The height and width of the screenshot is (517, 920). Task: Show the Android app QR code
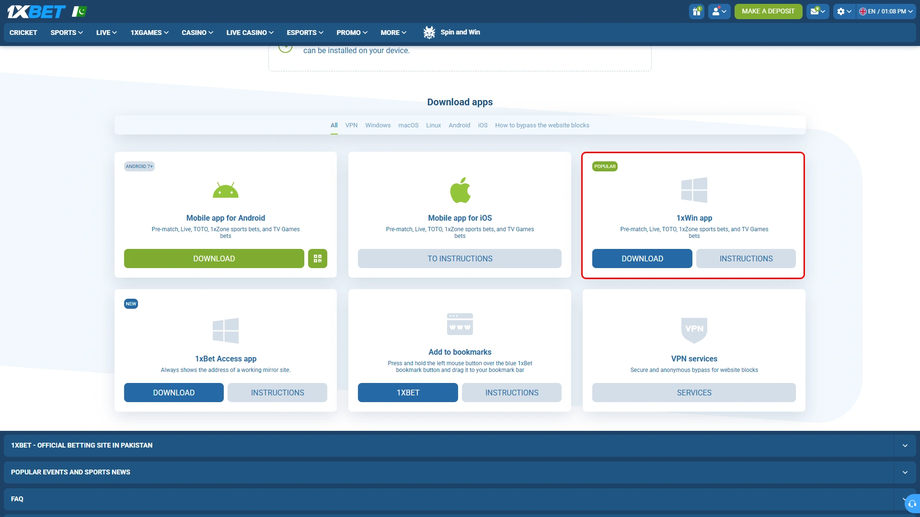[x=318, y=258]
